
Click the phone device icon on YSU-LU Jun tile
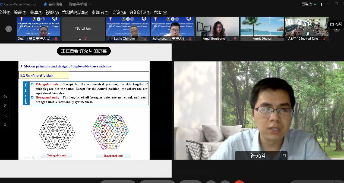pos(80,39)
